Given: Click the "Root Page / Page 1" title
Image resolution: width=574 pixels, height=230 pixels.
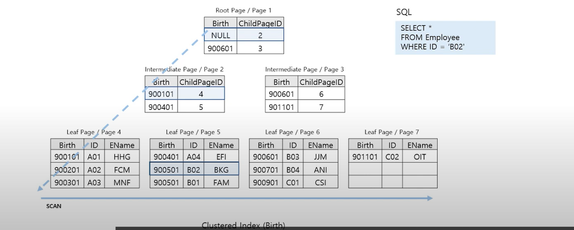Looking at the screenshot, I should (x=244, y=10).
